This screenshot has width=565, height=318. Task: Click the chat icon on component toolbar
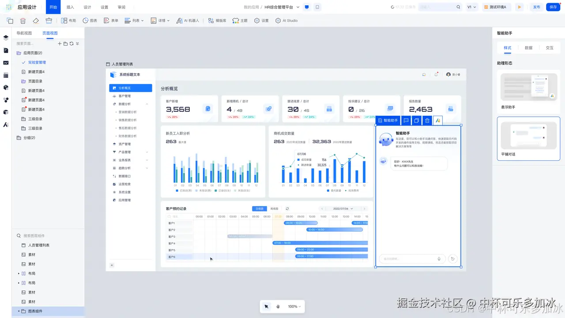point(406,120)
